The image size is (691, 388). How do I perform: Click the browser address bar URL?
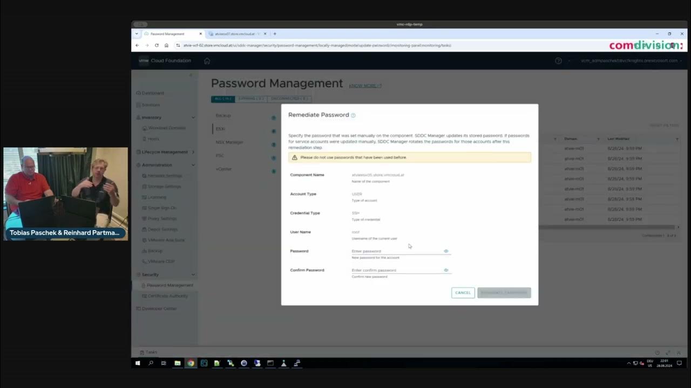pos(317,45)
